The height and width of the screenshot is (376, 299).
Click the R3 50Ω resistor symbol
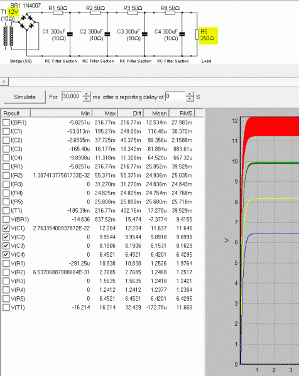[133, 13]
